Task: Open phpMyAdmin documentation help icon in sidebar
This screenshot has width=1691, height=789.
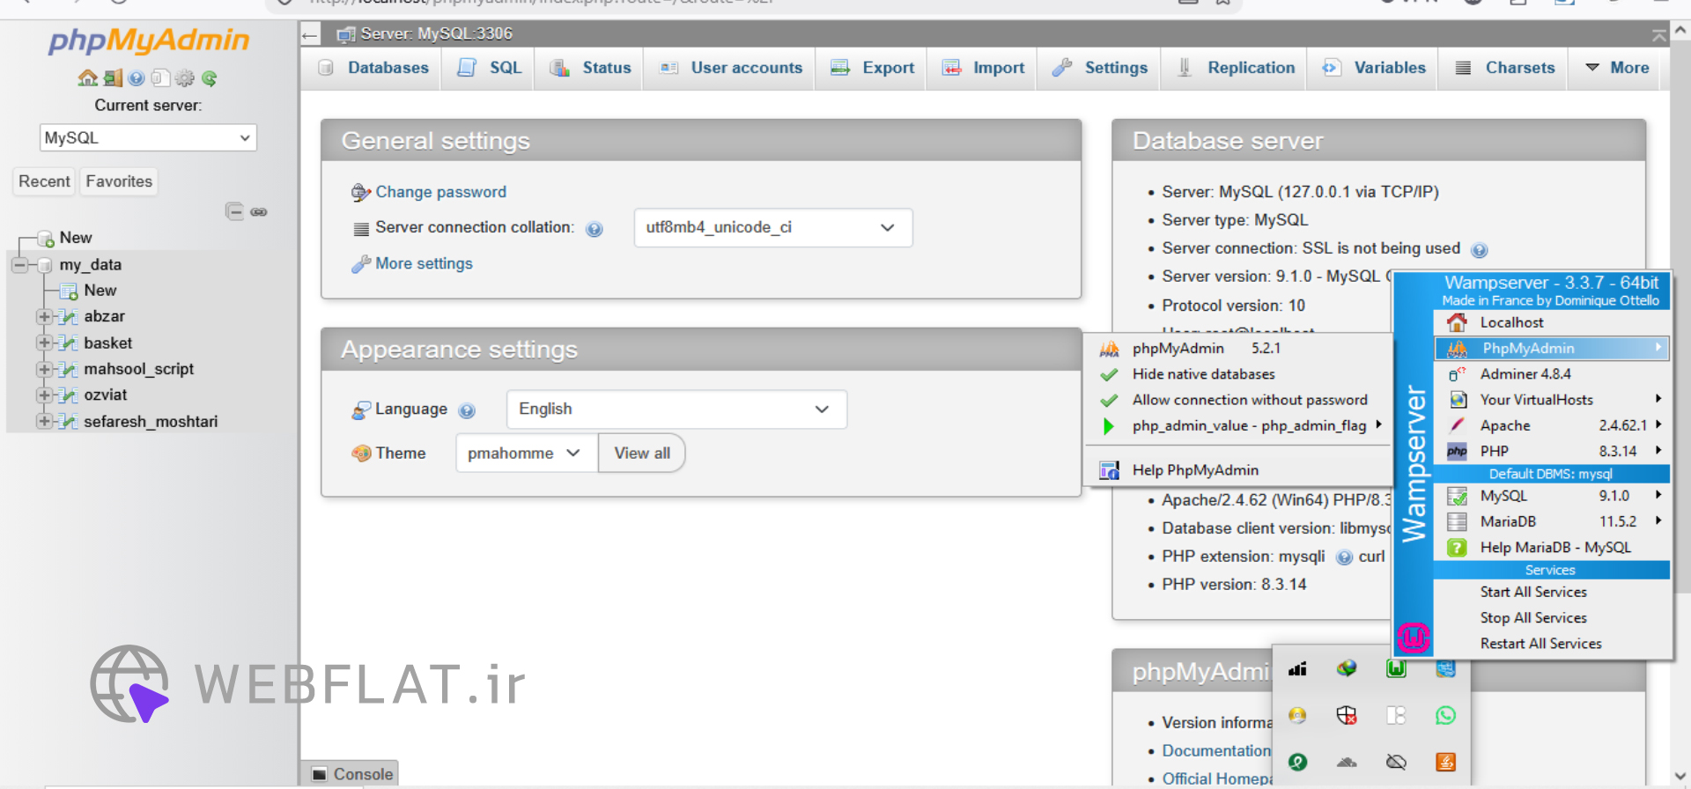Action: (136, 78)
